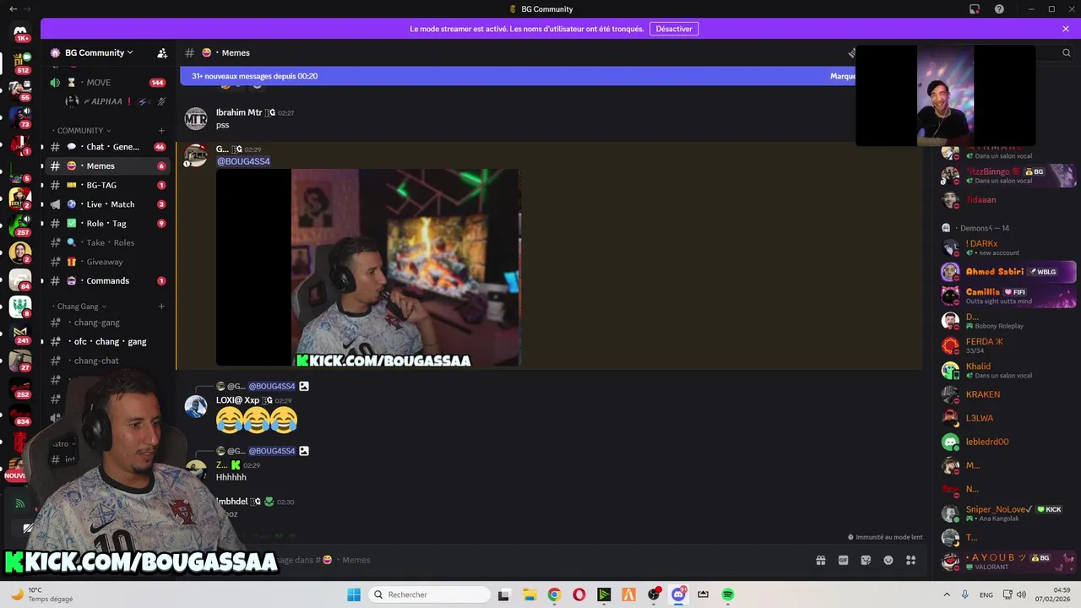Open member lebledrd00 profile
Viewport: 1081px width, 608px height.
pos(1008,442)
